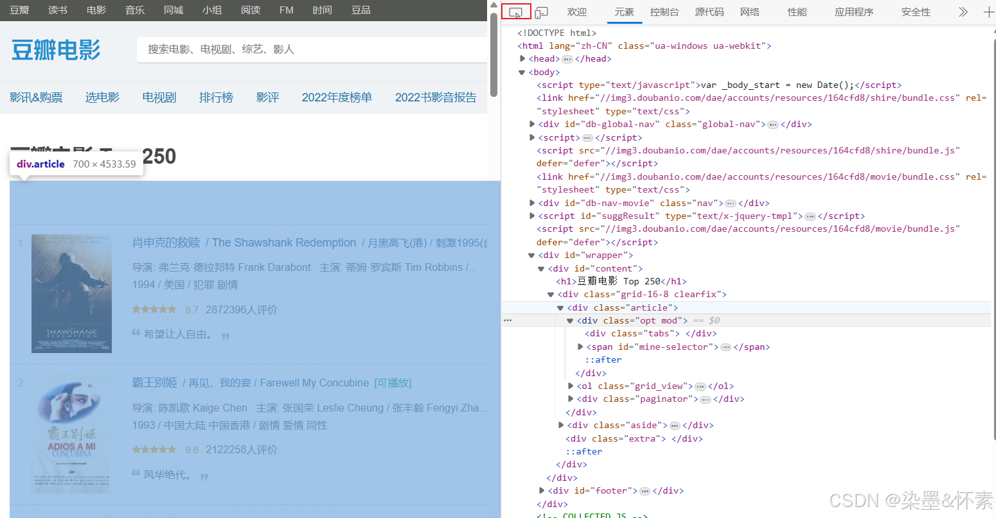996x518 pixels.
Task: Open 豆品 in the top navigation
Action: (x=361, y=10)
